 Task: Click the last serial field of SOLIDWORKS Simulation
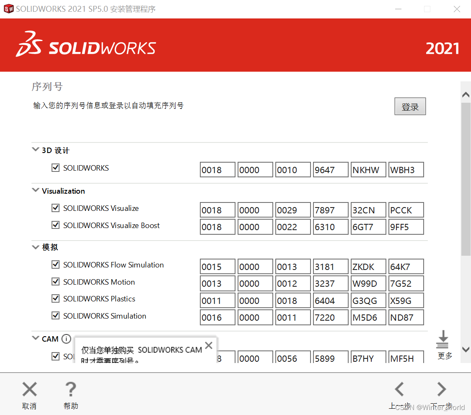click(406, 317)
